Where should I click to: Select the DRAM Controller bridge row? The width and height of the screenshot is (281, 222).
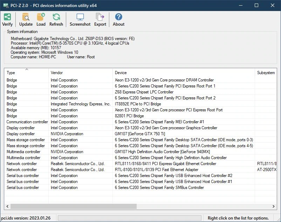click(x=140, y=80)
